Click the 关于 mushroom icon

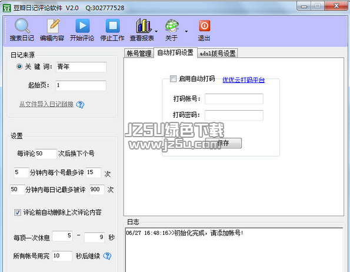point(172,25)
